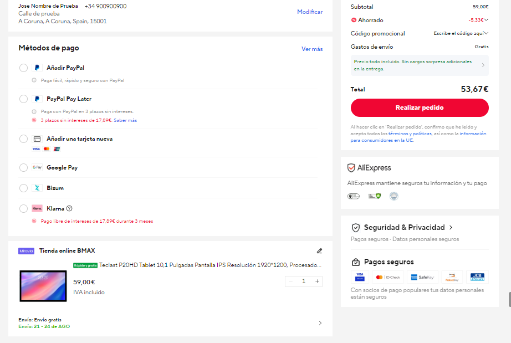Image resolution: width=511 pixels, height=343 pixels.
Task: Increase tablet quantity with plus button
Action: [317, 281]
